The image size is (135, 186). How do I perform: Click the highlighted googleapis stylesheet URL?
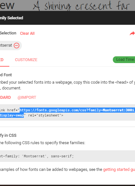pos(77,110)
